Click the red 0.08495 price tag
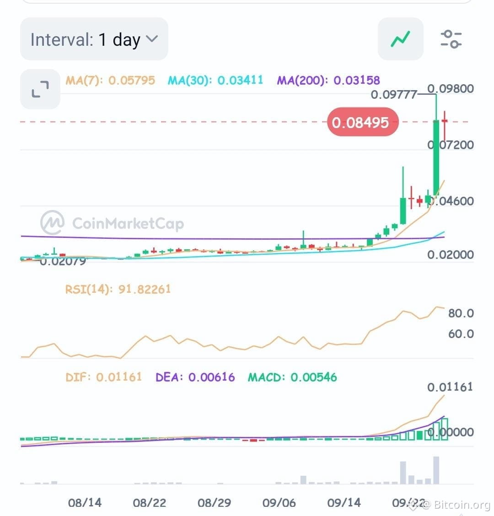The width and height of the screenshot is (494, 516). point(363,122)
